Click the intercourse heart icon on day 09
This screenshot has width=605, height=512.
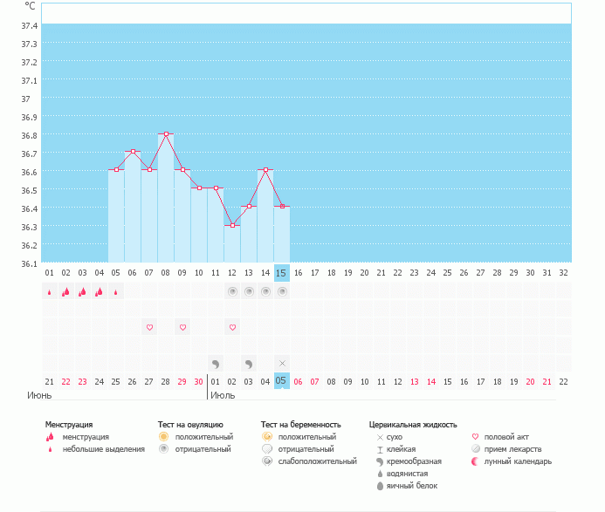coord(182,327)
